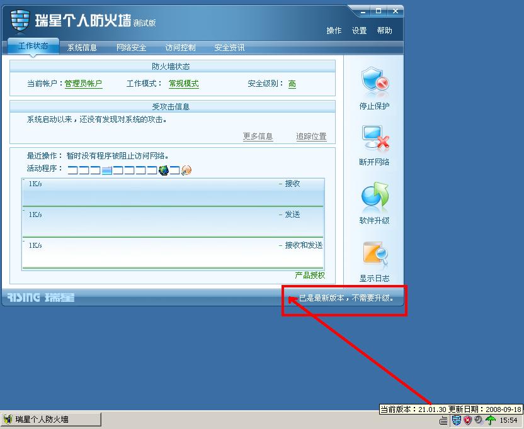Close the firewall window
The image size is (524, 429).
[396, 11]
